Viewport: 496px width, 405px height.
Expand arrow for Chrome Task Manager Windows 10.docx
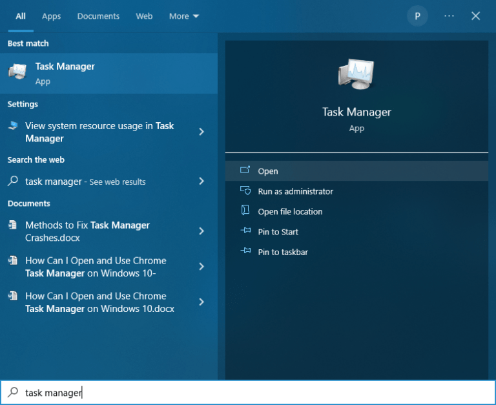click(x=201, y=302)
